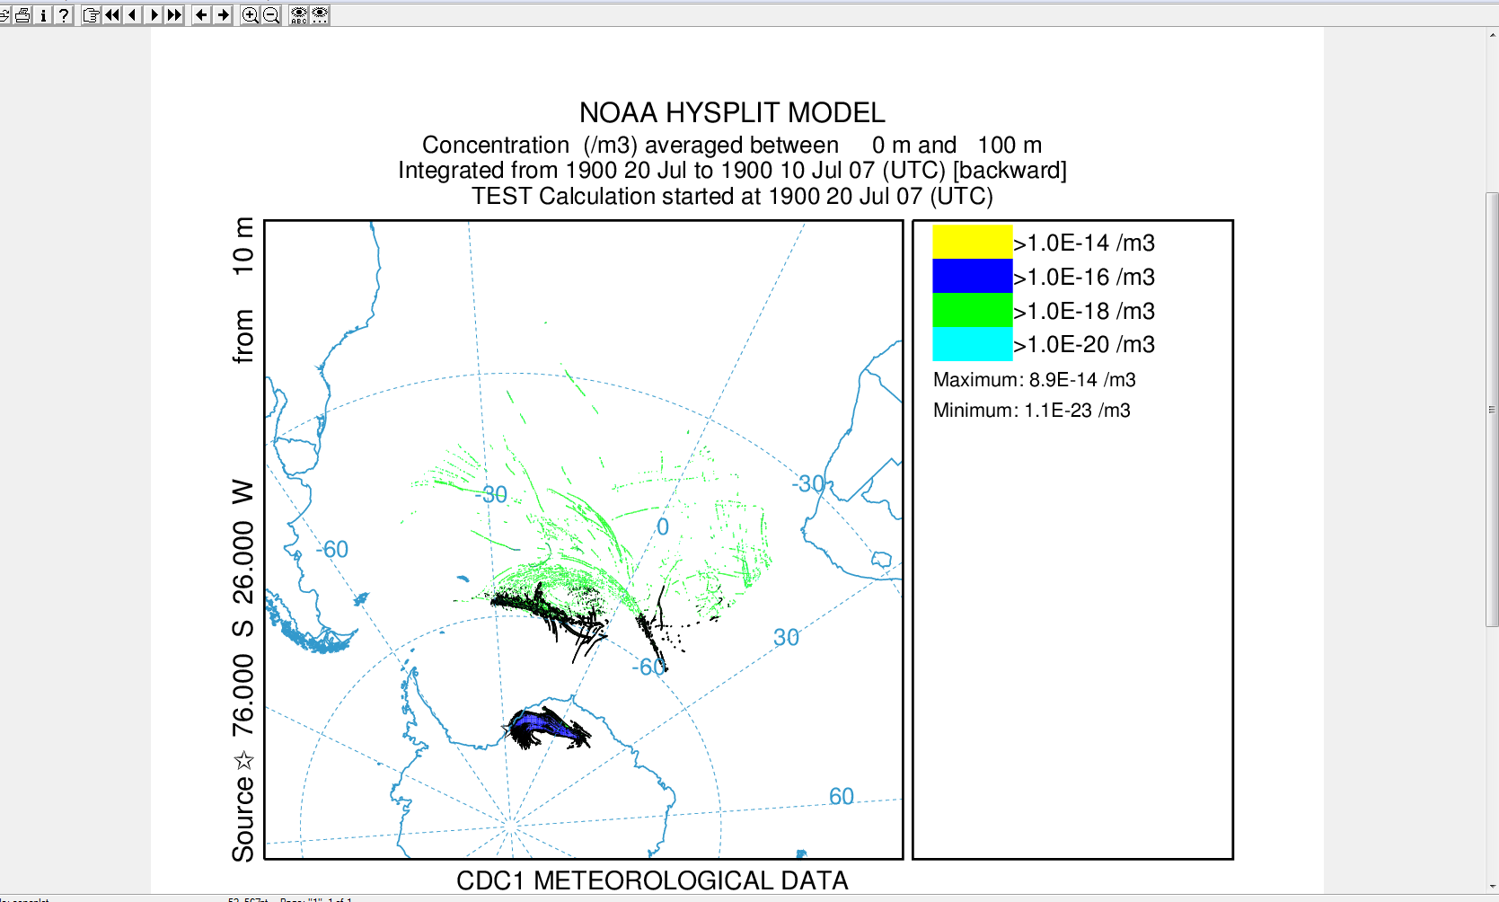Image resolution: width=1499 pixels, height=902 pixels.
Task: Click the cyan >1.0E-20 legend swatch
Action: click(973, 344)
